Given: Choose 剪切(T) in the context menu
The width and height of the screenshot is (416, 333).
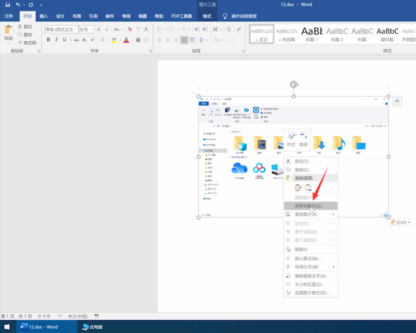Looking at the screenshot, I should [x=311, y=161].
